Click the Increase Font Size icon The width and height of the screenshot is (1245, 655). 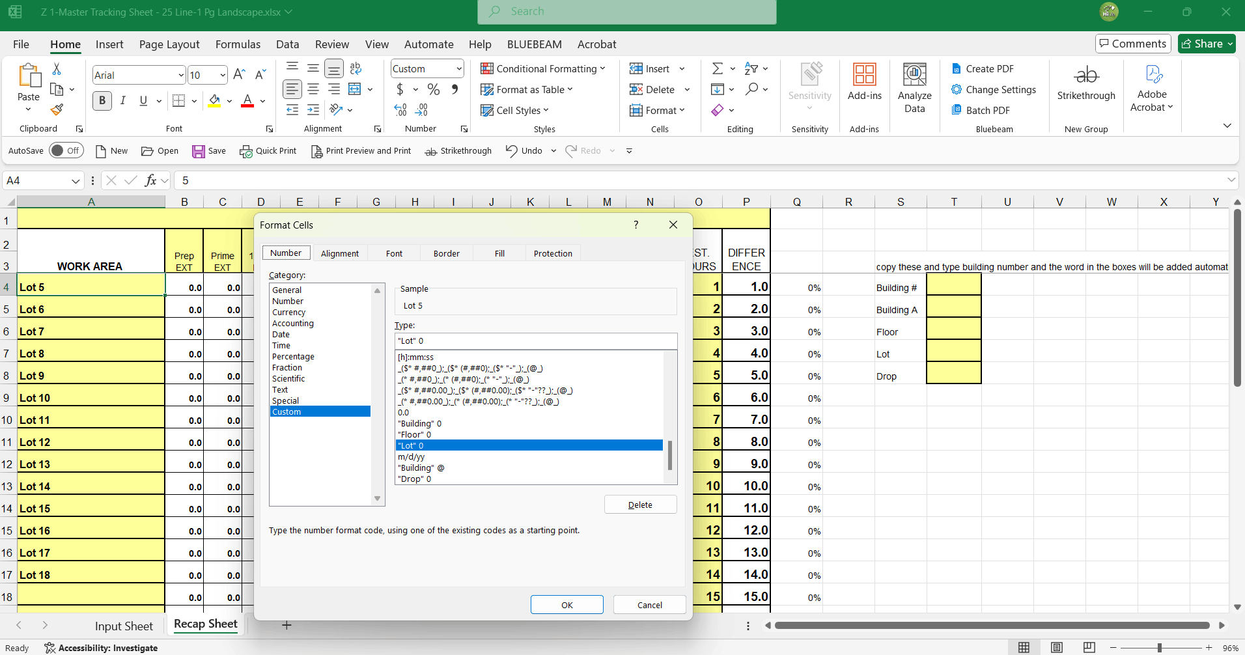(239, 75)
